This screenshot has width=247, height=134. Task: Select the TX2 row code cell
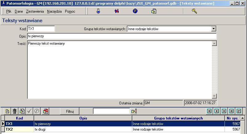point(19,129)
